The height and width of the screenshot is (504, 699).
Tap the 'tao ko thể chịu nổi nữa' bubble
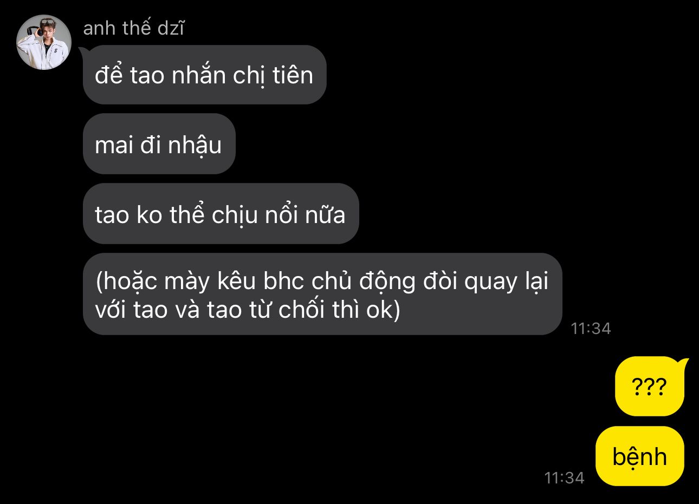221,214
